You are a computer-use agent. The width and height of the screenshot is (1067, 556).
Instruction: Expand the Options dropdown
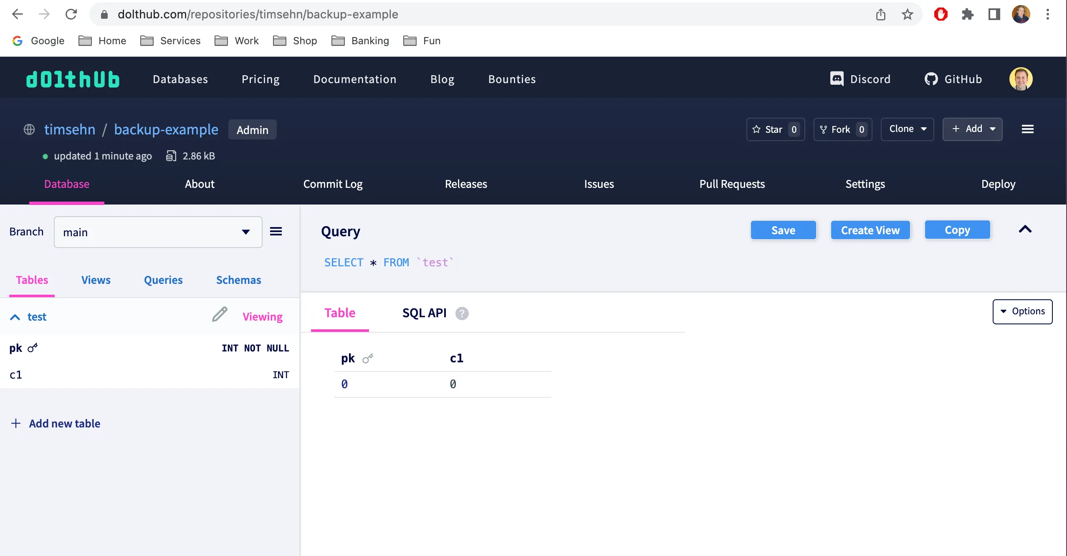coord(1022,311)
